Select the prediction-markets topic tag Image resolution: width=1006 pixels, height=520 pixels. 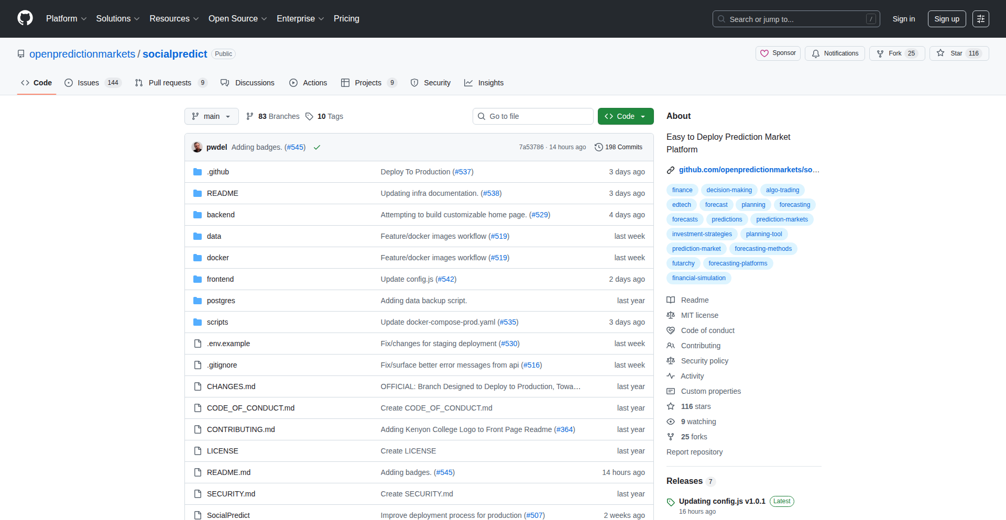click(x=781, y=219)
